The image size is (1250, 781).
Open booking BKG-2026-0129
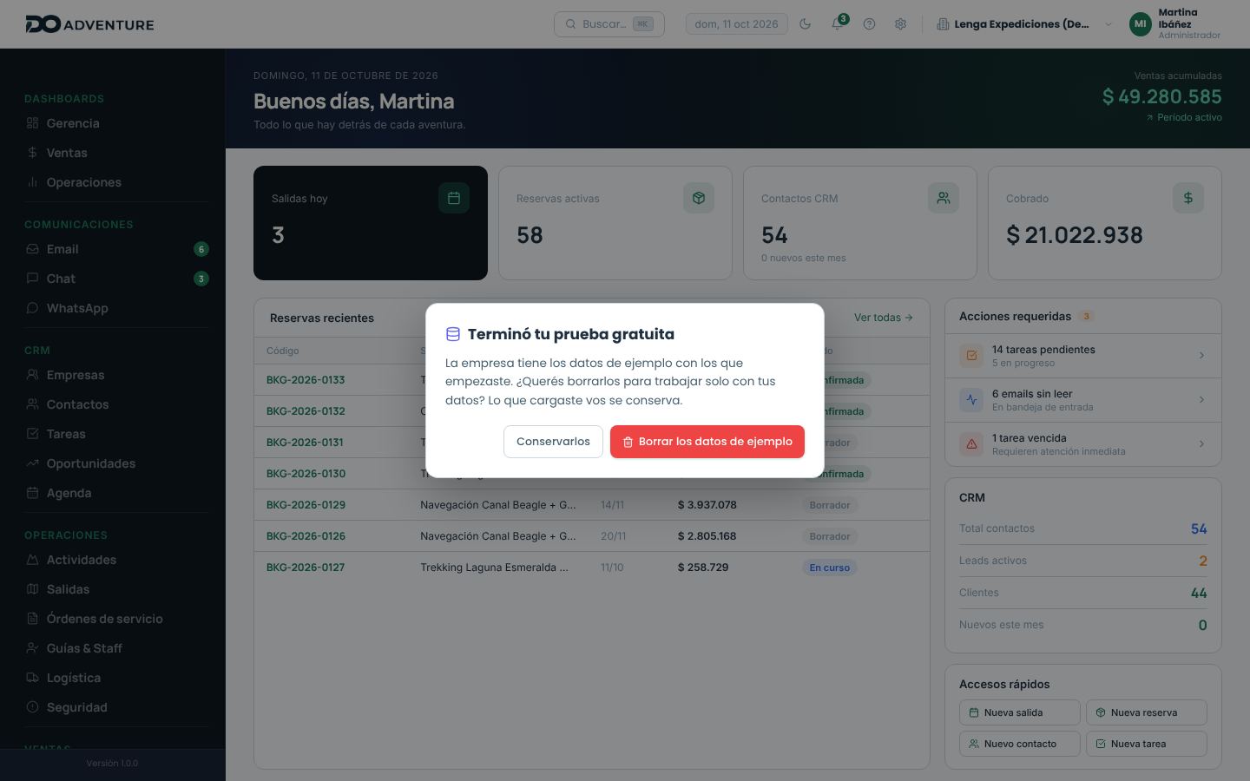(x=306, y=505)
